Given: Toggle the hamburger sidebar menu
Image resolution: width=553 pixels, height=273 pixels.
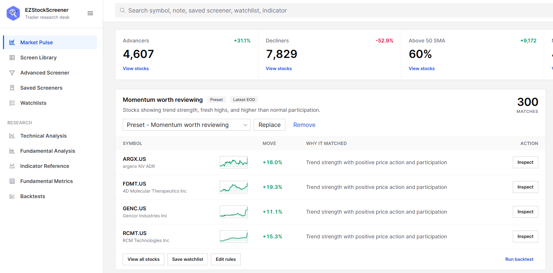Looking at the screenshot, I should [90, 13].
